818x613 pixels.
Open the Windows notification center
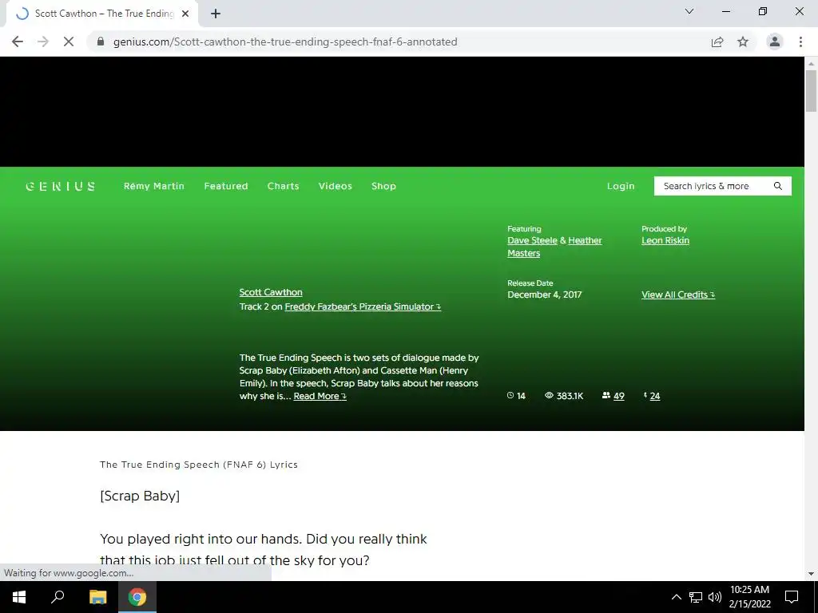click(792, 597)
